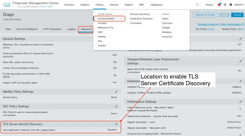Click 'Regular Expression - Recursion Limit' row
The width and height of the screenshot is (245, 136).
click(184, 128)
